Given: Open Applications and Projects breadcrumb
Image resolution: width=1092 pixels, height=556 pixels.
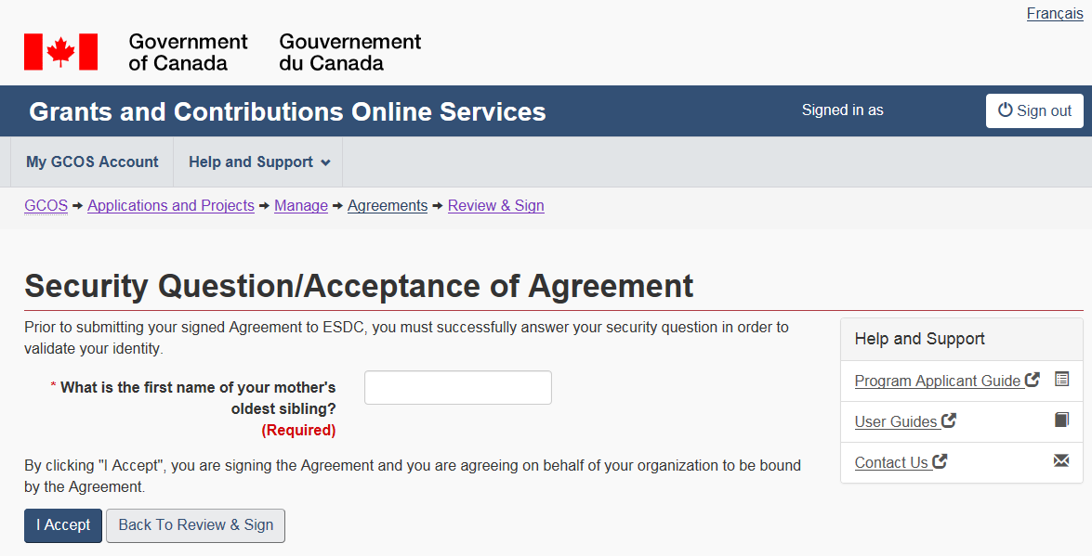Looking at the screenshot, I should tap(170, 205).
